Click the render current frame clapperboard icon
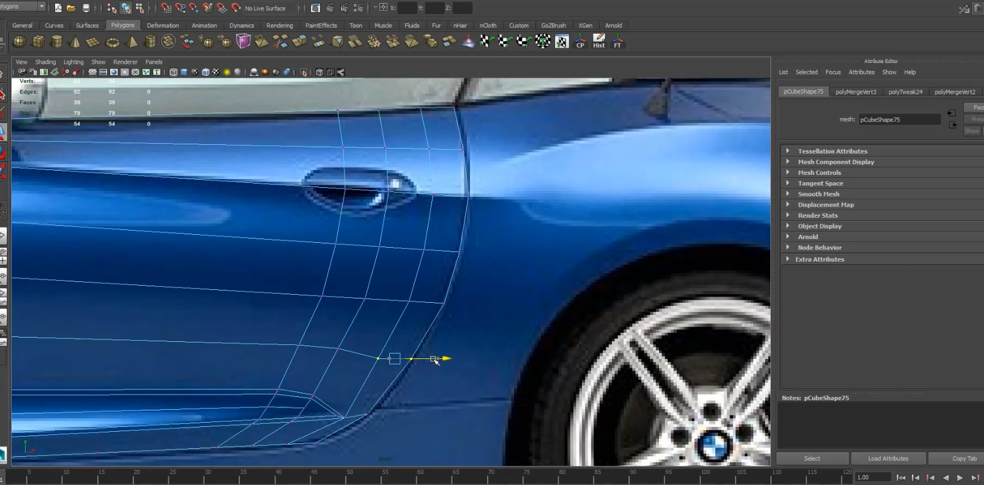The width and height of the screenshot is (984, 485). tap(330, 8)
